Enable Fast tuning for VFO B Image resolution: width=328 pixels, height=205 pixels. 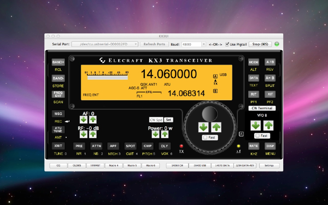tap(257, 136)
